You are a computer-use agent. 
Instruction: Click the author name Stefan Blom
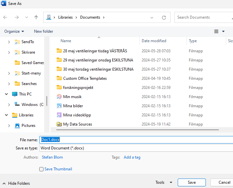(x=52, y=157)
